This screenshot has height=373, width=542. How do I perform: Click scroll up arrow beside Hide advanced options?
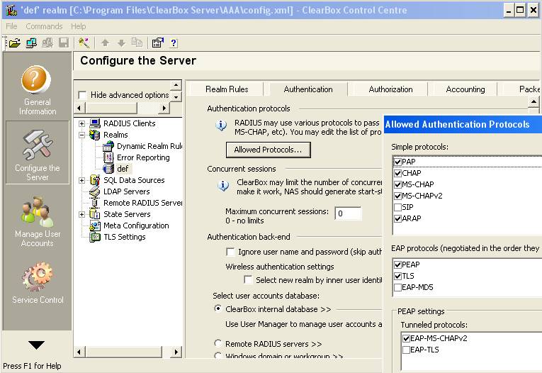pyautogui.click(x=176, y=85)
